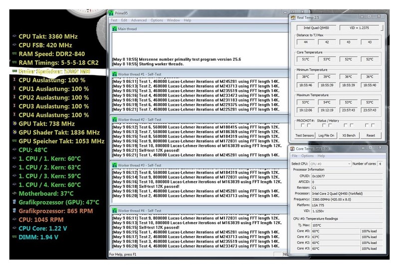Click the Worker thread #4 window icon
The image size is (399, 269).
tap(115, 211)
